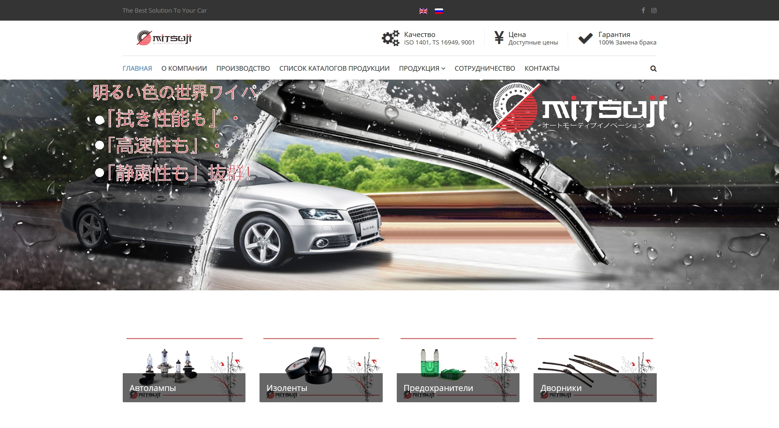Open the site search magnifier
This screenshot has height=428, width=779.
point(653,68)
